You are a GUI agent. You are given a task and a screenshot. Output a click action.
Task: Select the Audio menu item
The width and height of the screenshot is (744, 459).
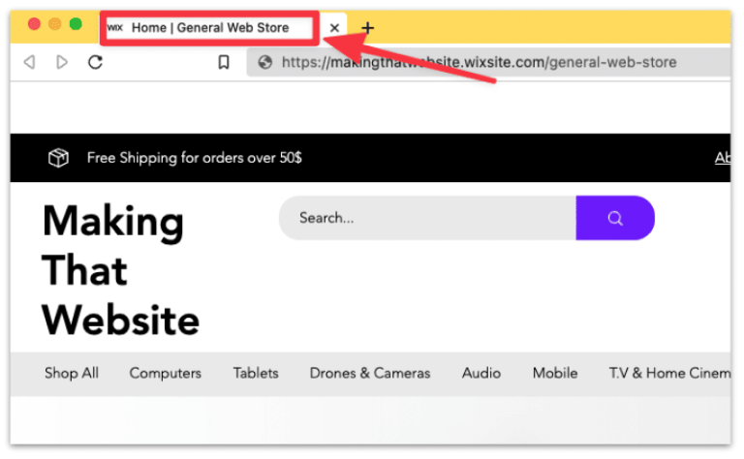click(x=481, y=373)
